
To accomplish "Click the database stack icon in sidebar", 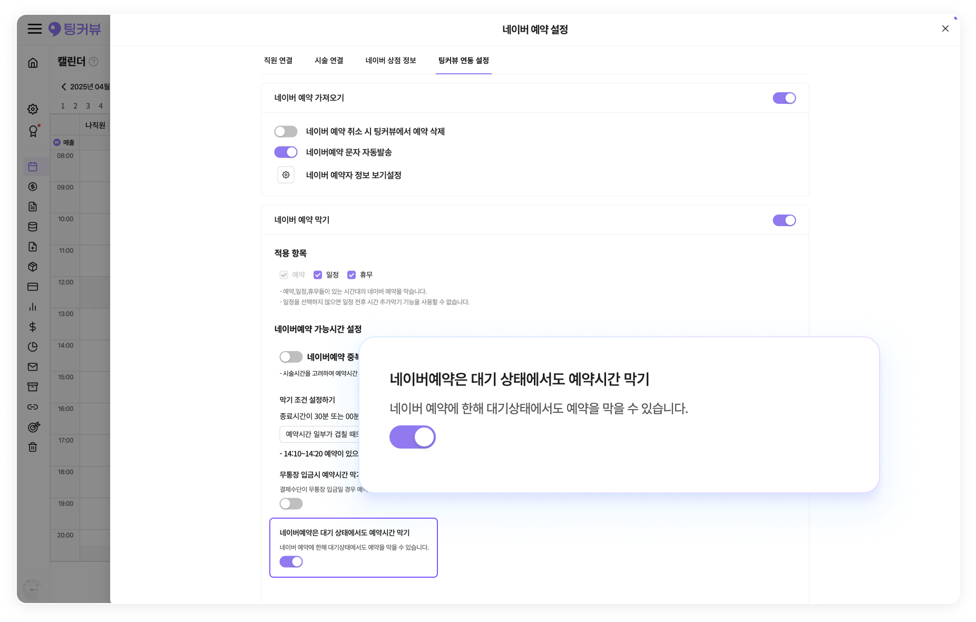I will (33, 227).
